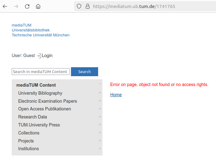The width and height of the screenshot is (216, 165).
Task: Open TUM.University Press
Action: click(39, 125)
